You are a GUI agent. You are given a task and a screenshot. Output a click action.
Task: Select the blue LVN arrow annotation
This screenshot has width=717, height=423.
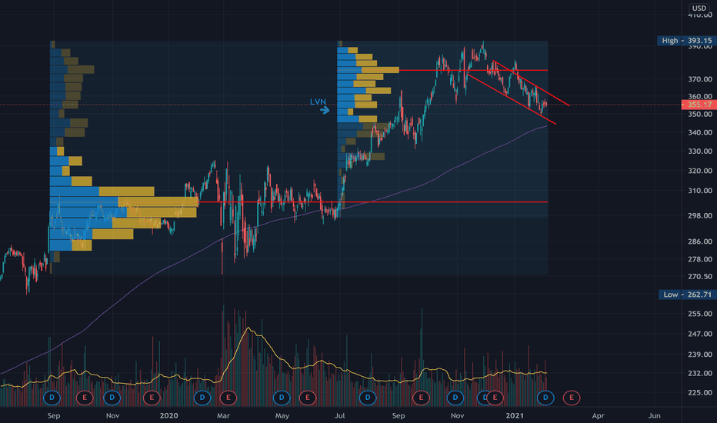point(325,110)
